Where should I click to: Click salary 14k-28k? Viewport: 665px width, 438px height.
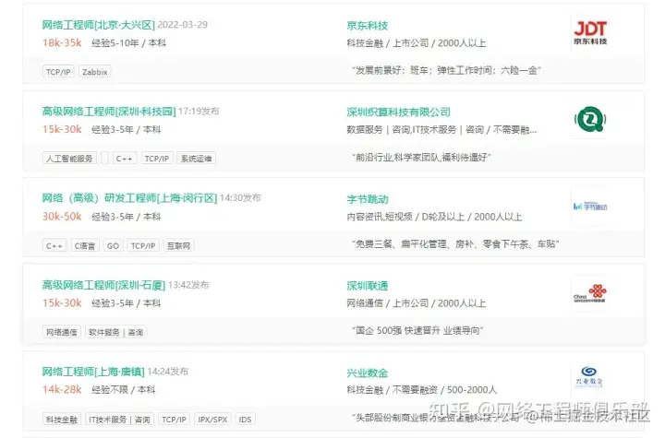click(62, 390)
